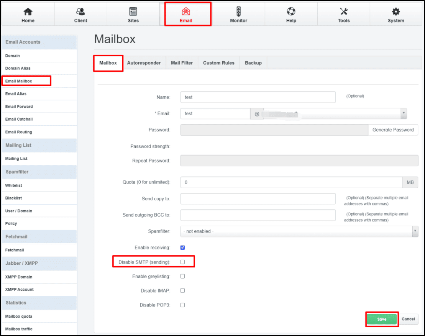Tick the Disable SMTP (sending) checkbox

coord(182,262)
